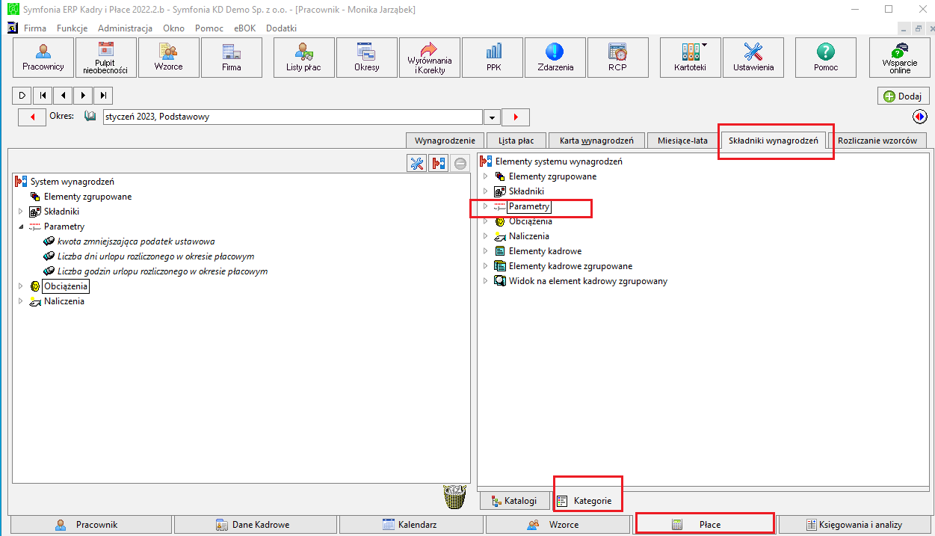
Task: Expand Składniki in the left tree
Action: tap(21, 212)
